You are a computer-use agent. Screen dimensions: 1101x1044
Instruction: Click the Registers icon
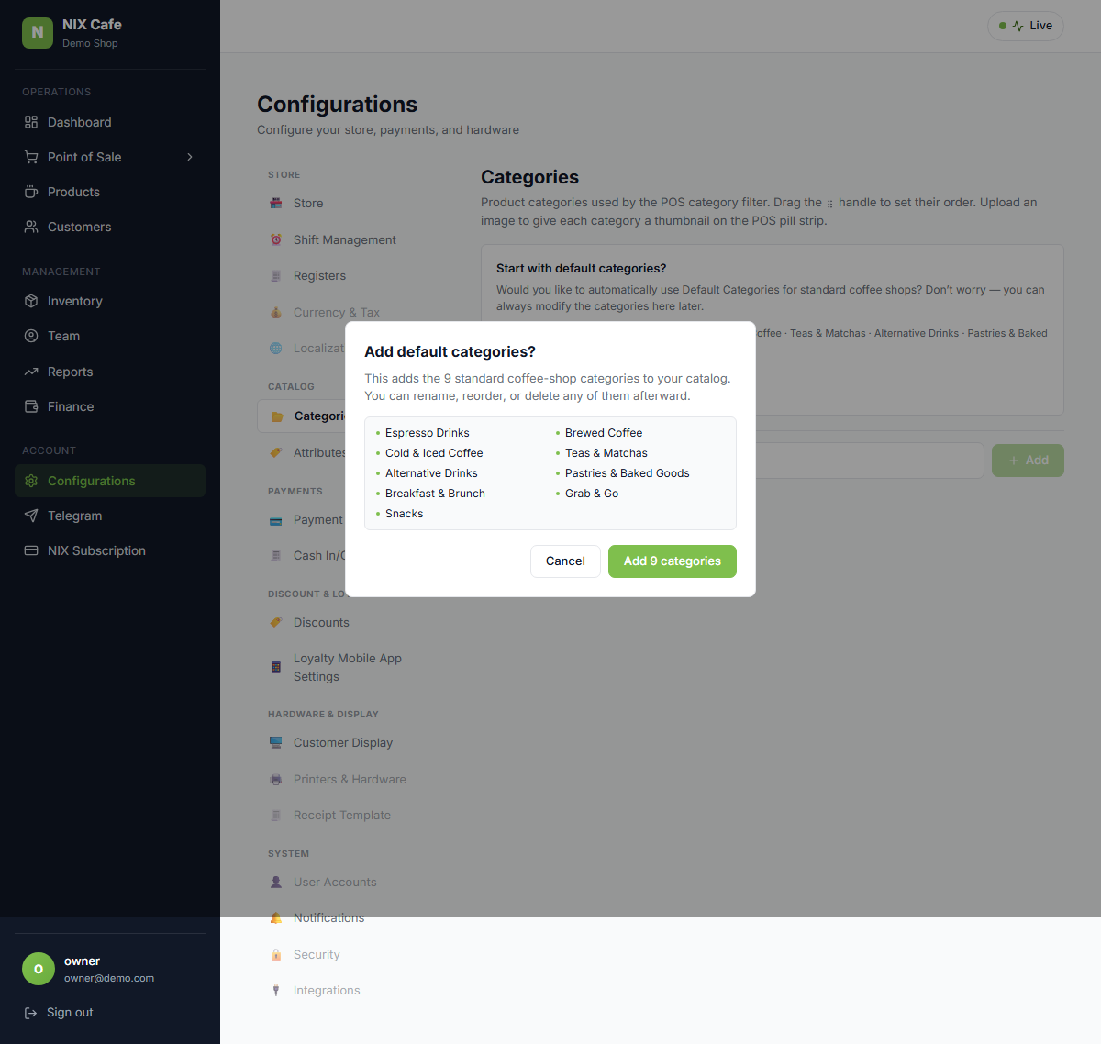(x=276, y=275)
